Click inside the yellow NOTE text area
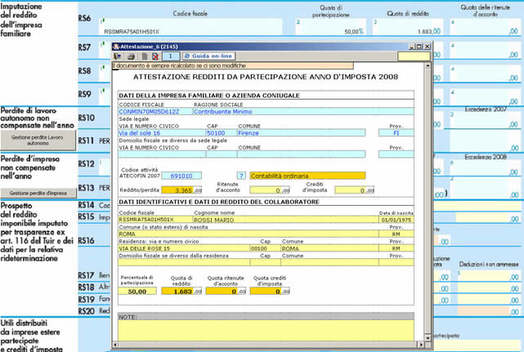 pos(266,329)
